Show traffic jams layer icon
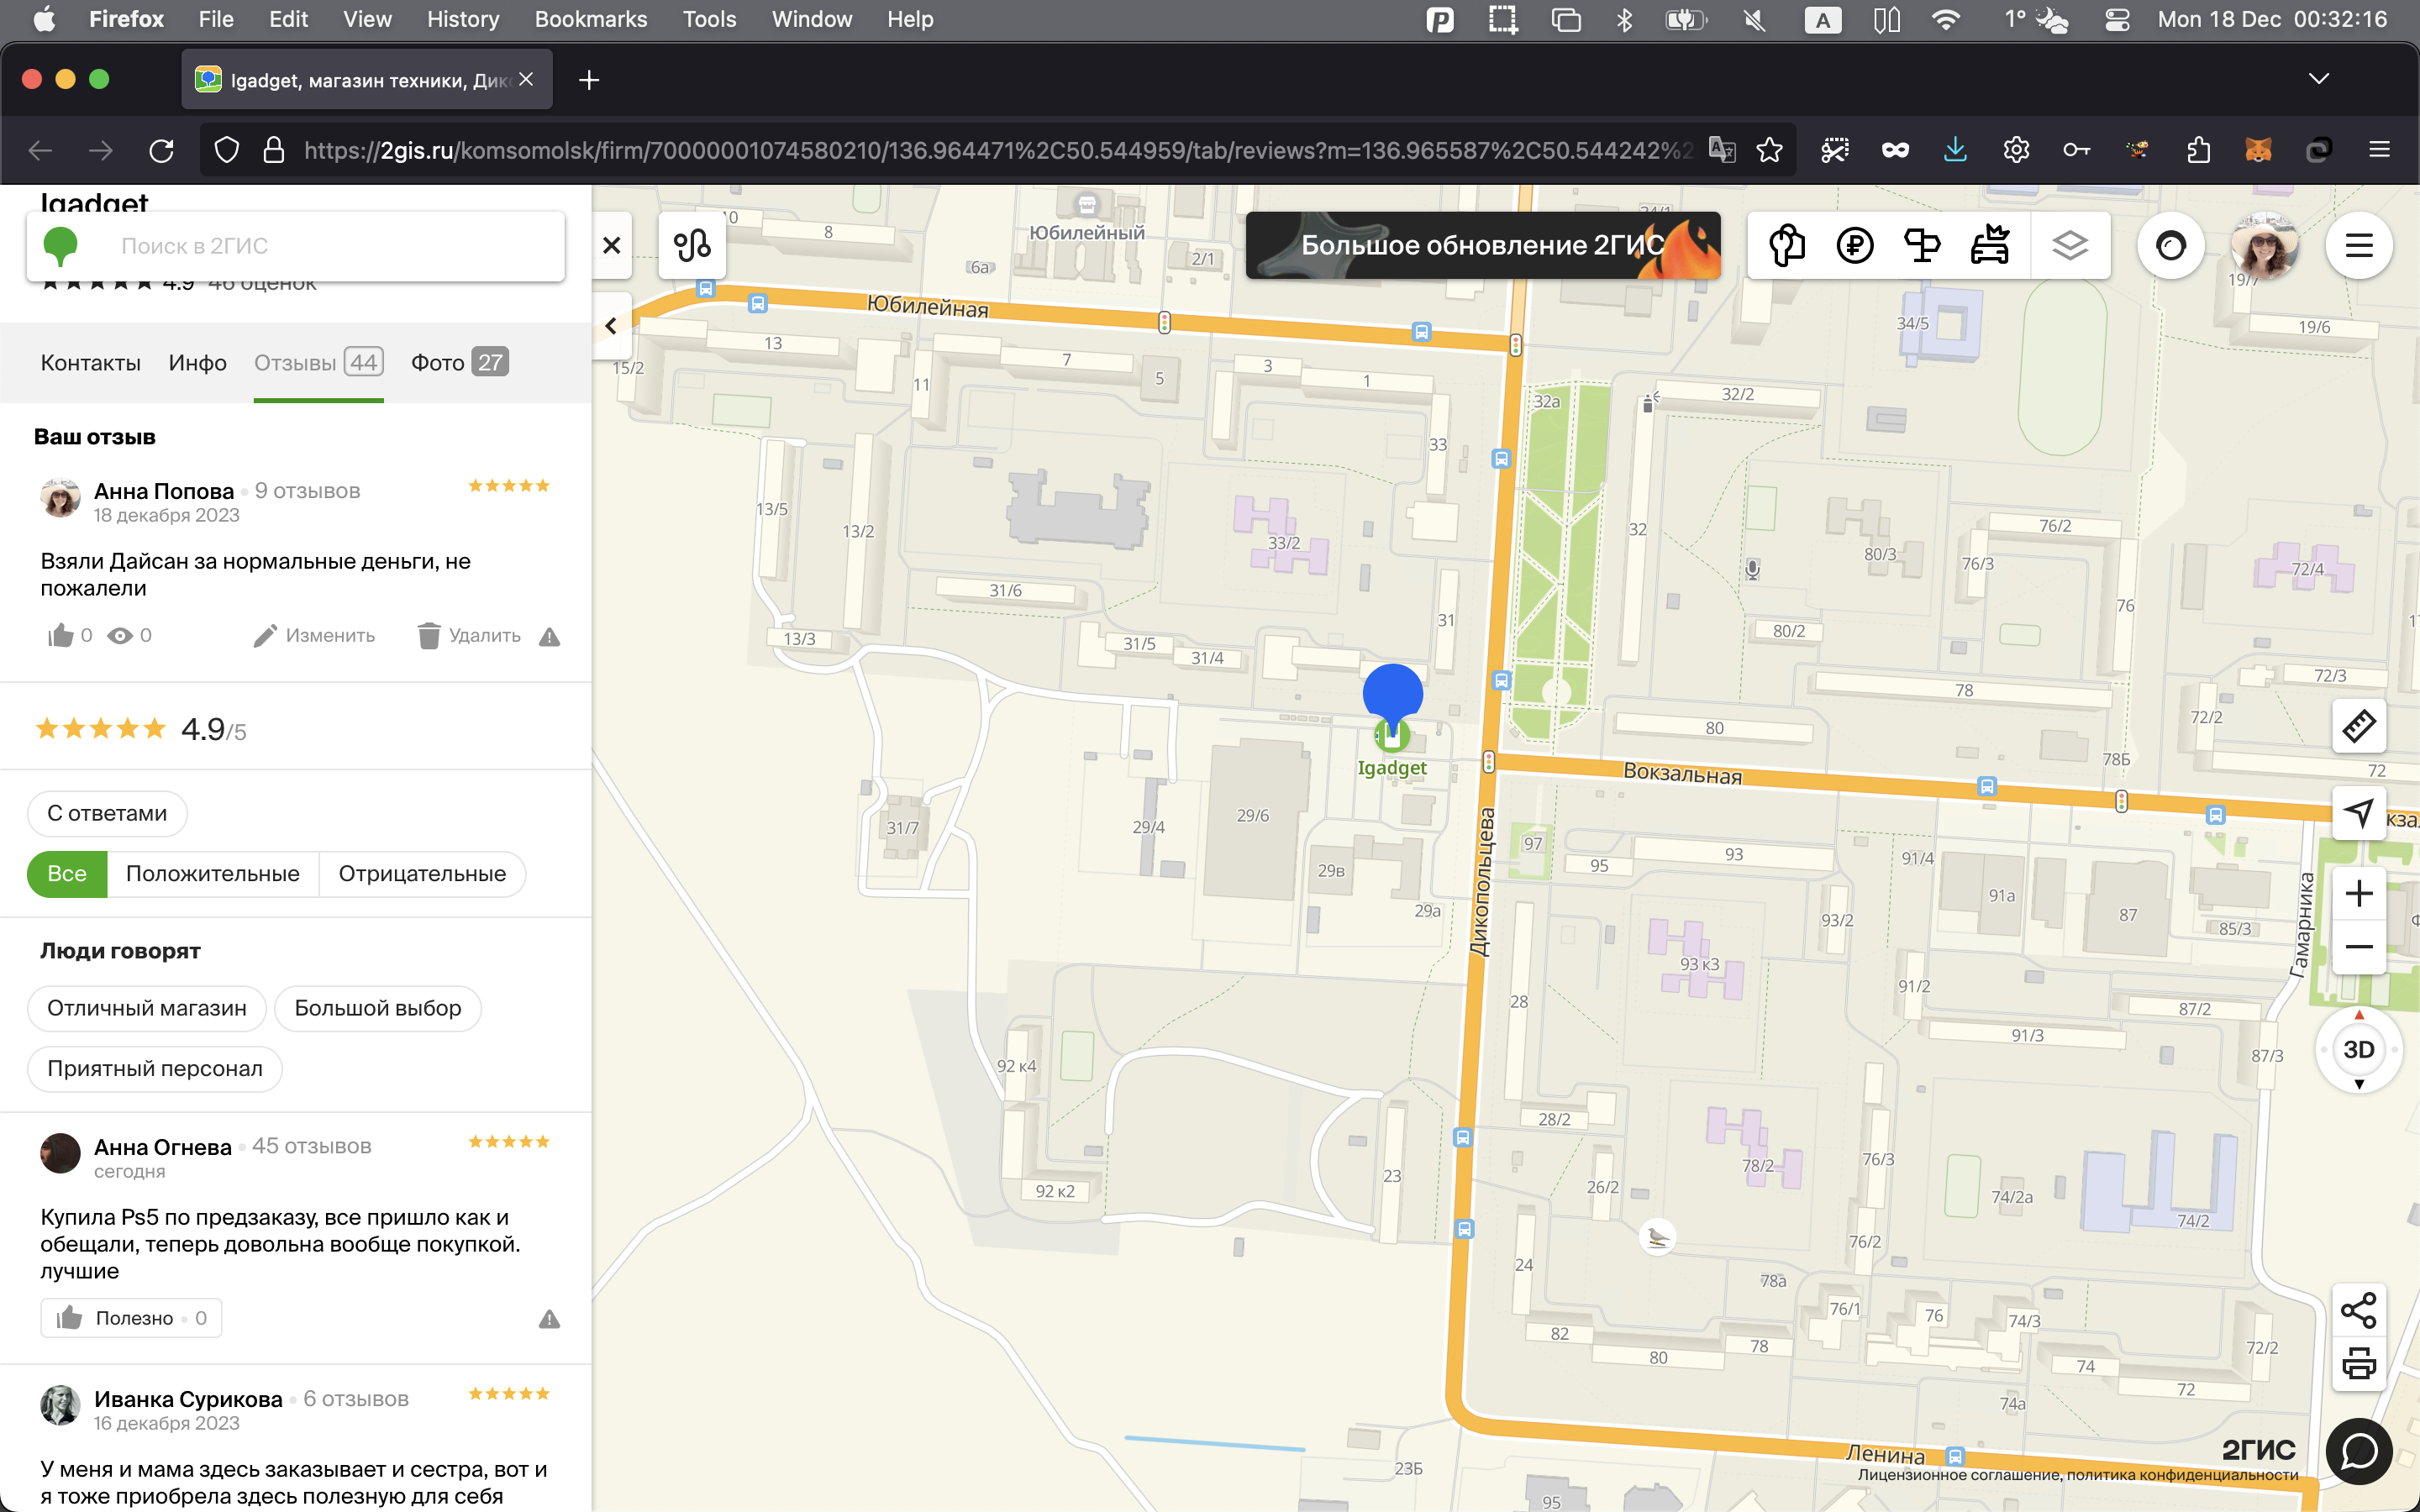This screenshot has height=1512, width=2420. pos(1990,245)
